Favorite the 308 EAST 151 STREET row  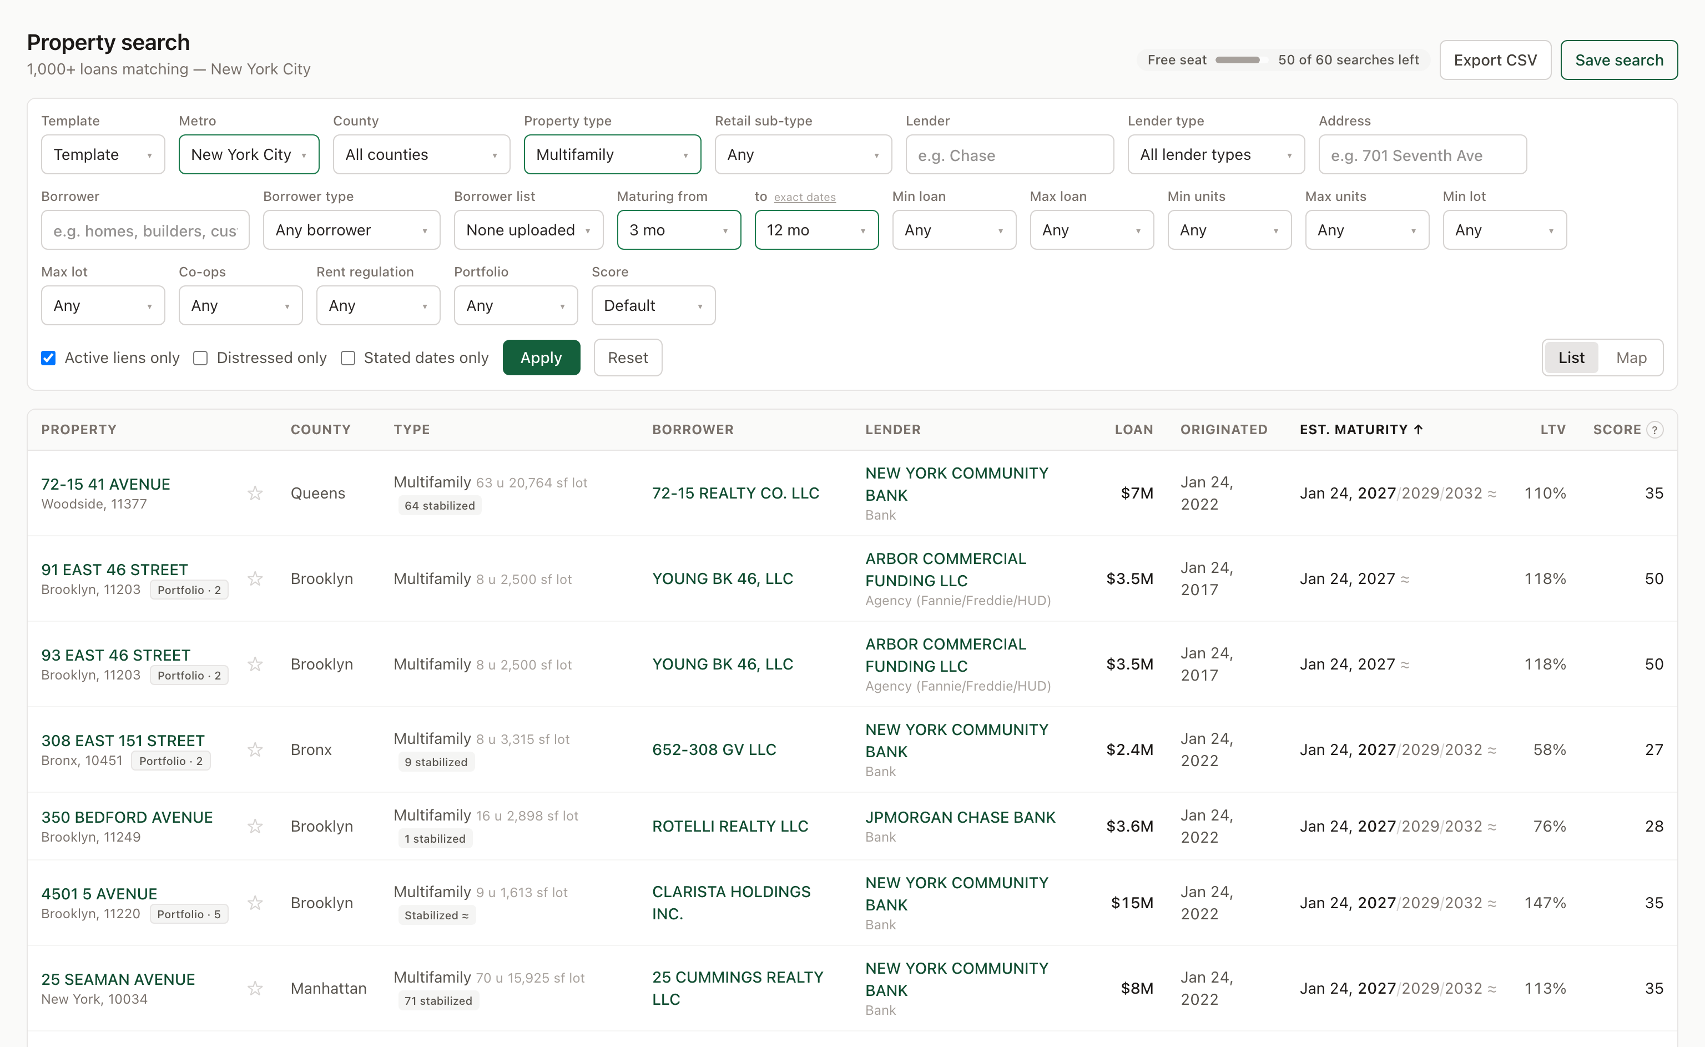255,749
